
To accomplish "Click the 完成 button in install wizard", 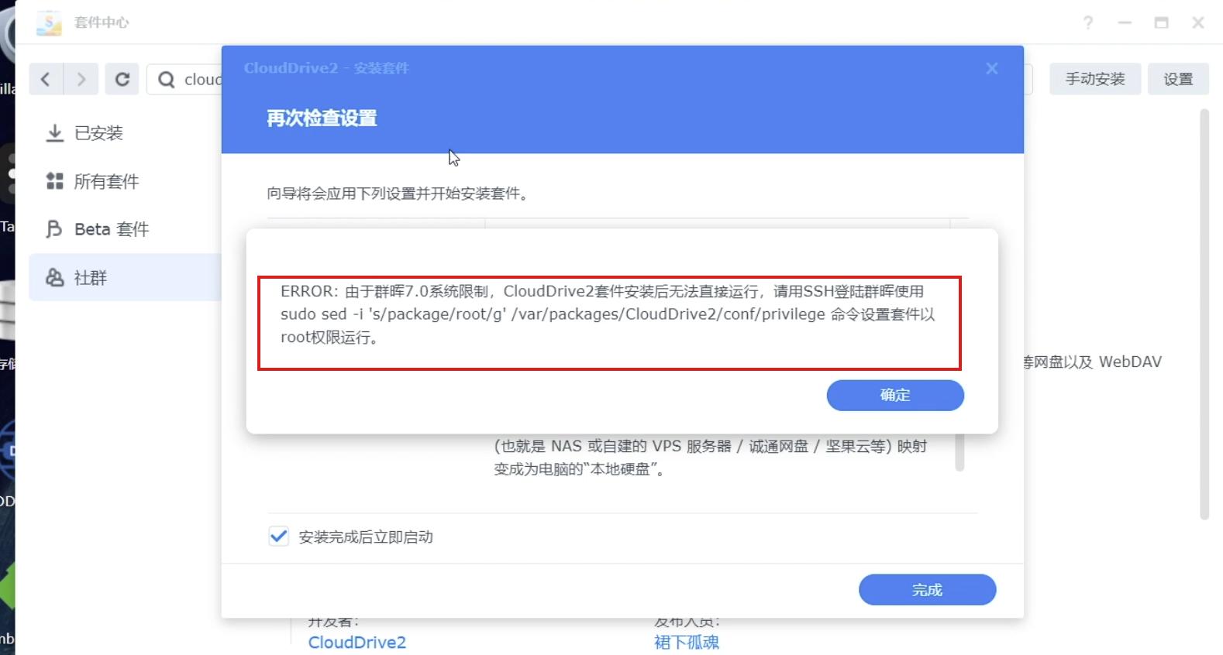I will click(x=927, y=590).
